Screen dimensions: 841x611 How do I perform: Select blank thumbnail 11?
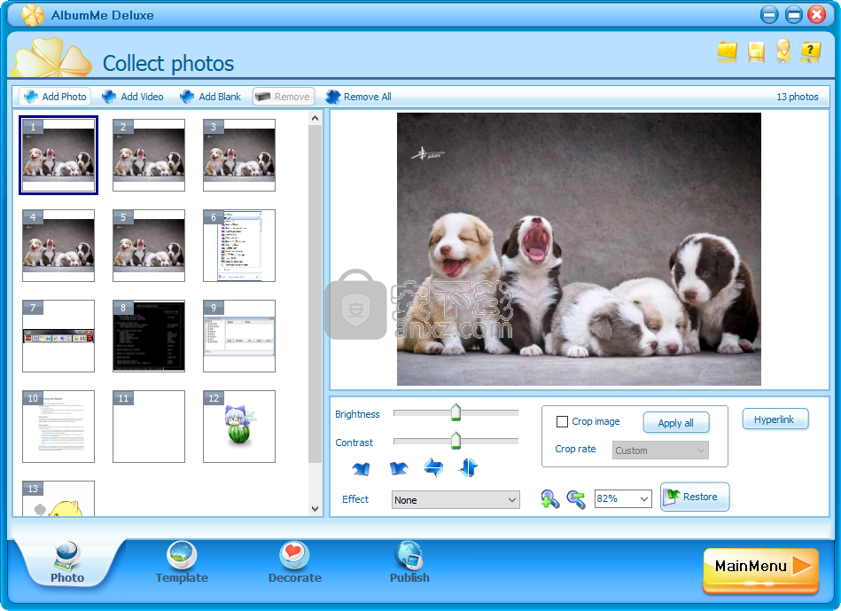149,427
